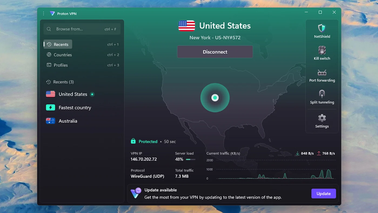Click the connection marker on the map
Image resolution: width=378 pixels, height=213 pixels.
[215, 98]
